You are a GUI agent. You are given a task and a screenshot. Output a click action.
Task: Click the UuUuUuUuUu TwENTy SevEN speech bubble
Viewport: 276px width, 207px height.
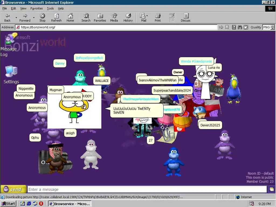137,111
